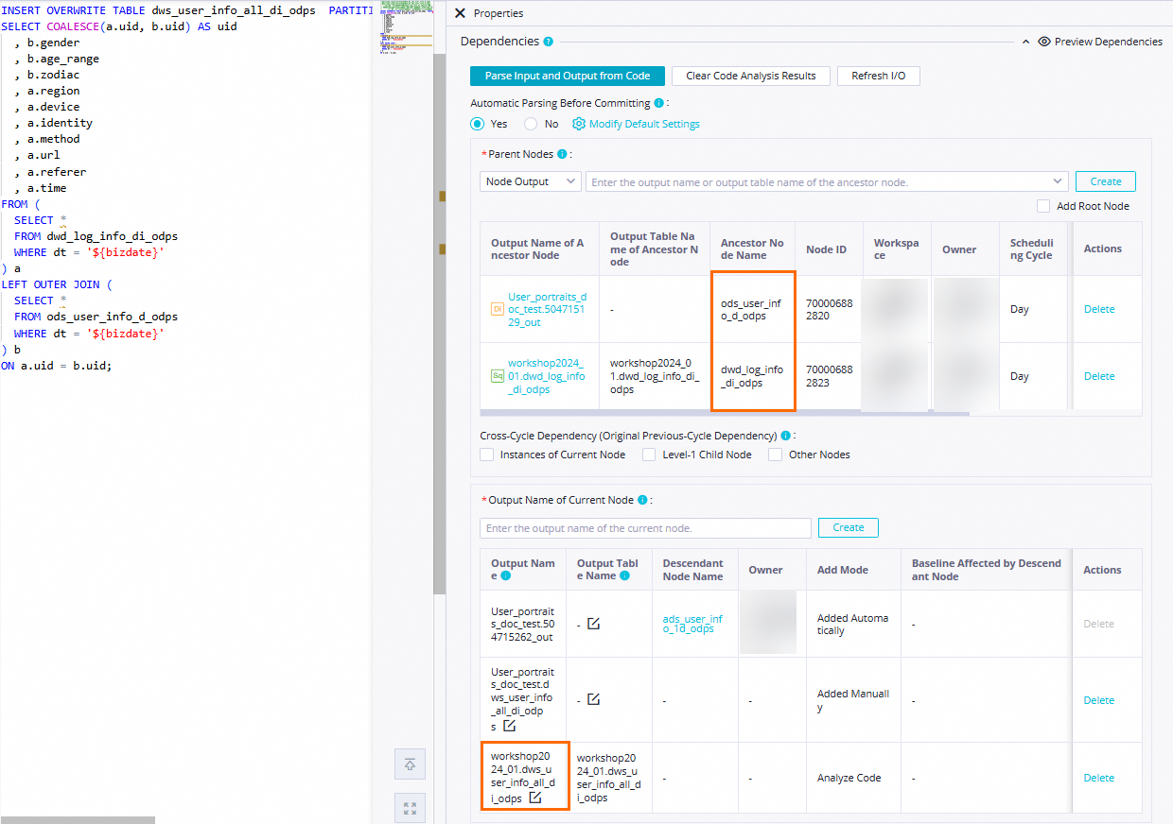The height and width of the screenshot is (824, 1173).
Task: Click 'Added Automatically' cell
Action: coord(852,624)
